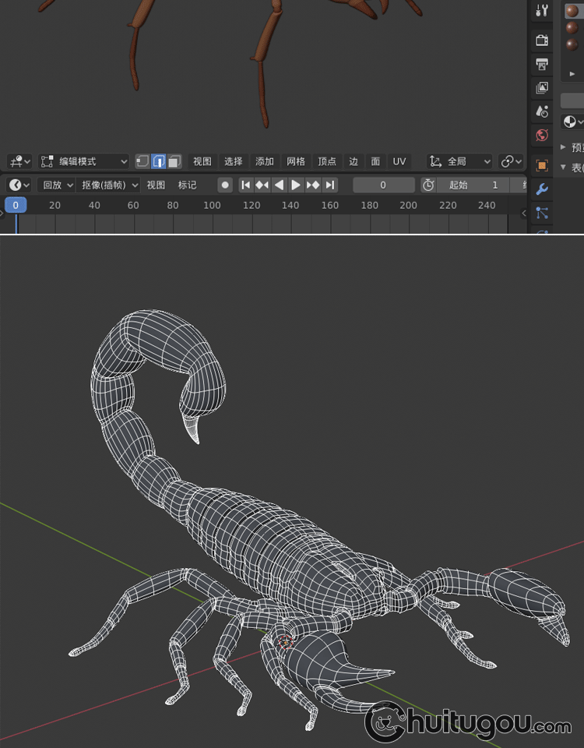This screenshot has height=748, width=584.
Task: Open the 编辑模式 mode dropdown
Action: click(84, 161)
